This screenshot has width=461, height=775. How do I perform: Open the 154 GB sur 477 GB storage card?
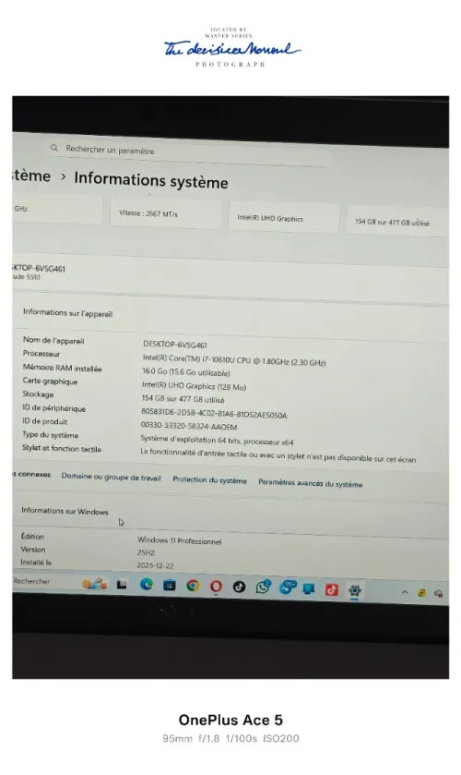(x=397, y=223)
